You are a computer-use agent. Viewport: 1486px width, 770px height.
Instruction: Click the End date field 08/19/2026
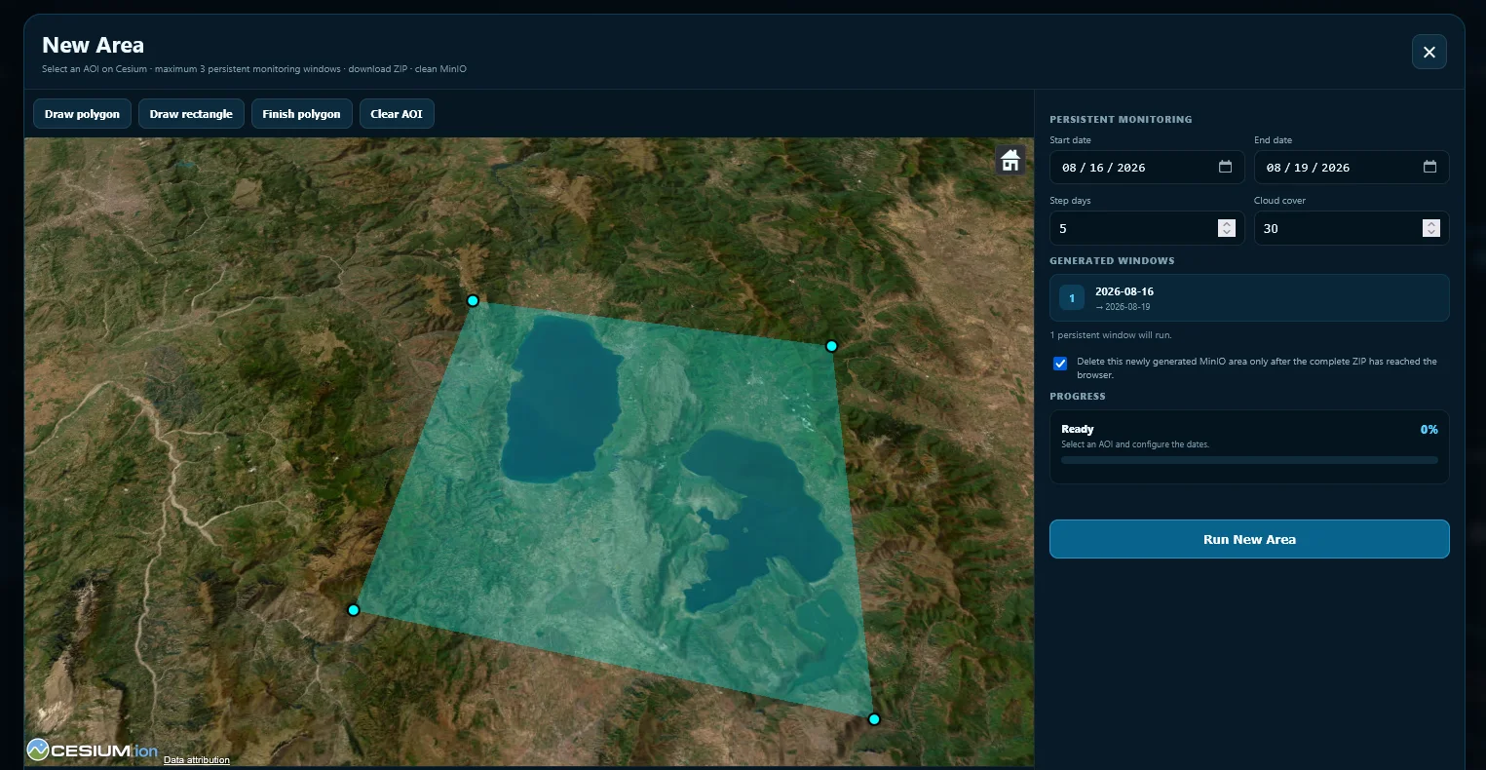1352,167
